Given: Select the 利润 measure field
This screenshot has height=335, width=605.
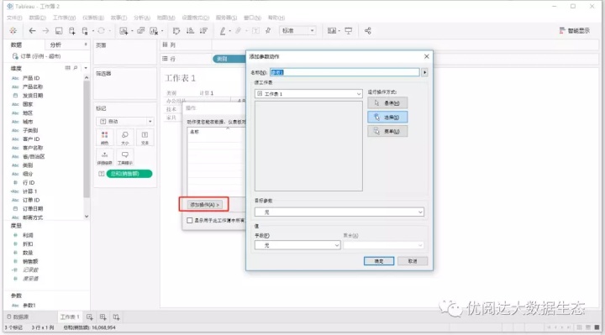Looking at the screenshot, I should point(28,235).
